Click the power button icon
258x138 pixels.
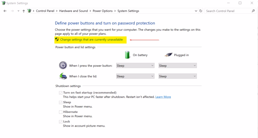coord(63,65)
